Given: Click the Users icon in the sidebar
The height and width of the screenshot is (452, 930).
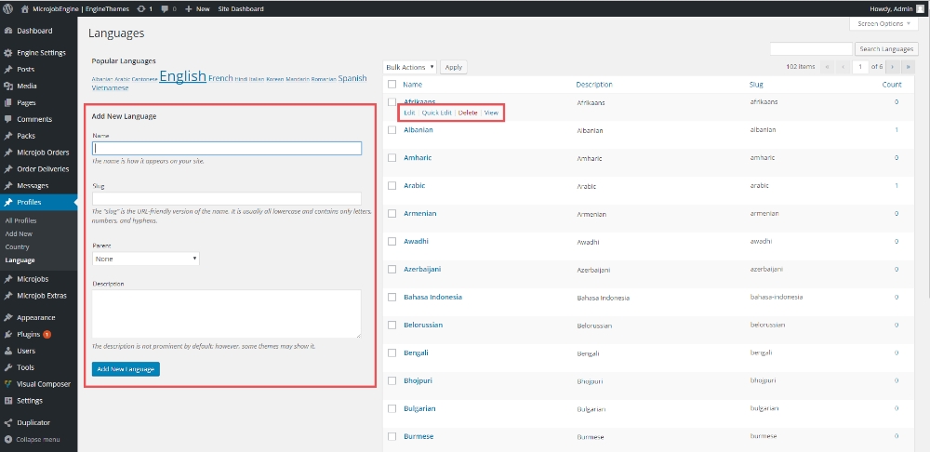Looking at the screenshot, I should pyautogui.click(x=8, y=351).
